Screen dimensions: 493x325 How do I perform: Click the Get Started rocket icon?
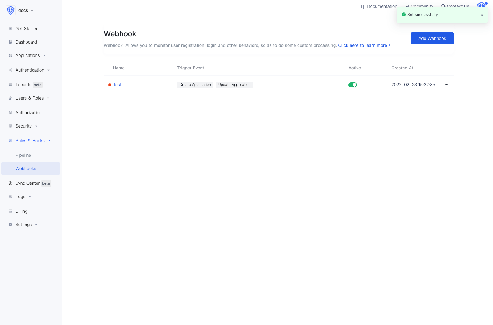pos(10,28)
